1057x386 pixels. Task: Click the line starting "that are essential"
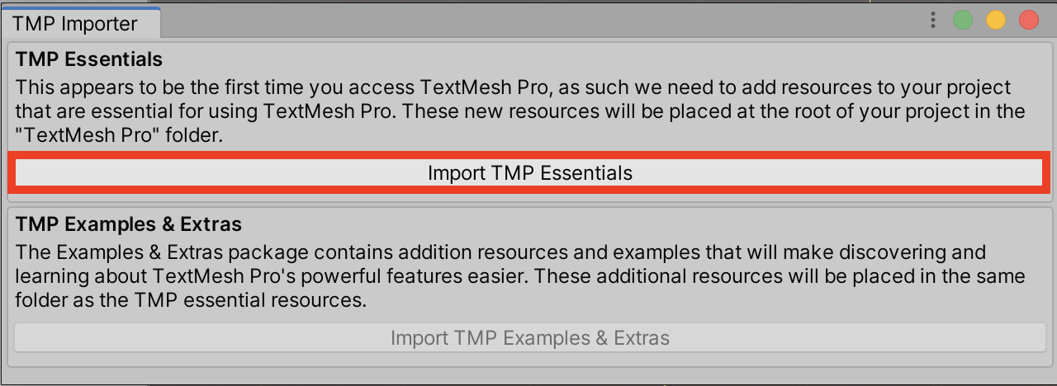pos(520,112)
